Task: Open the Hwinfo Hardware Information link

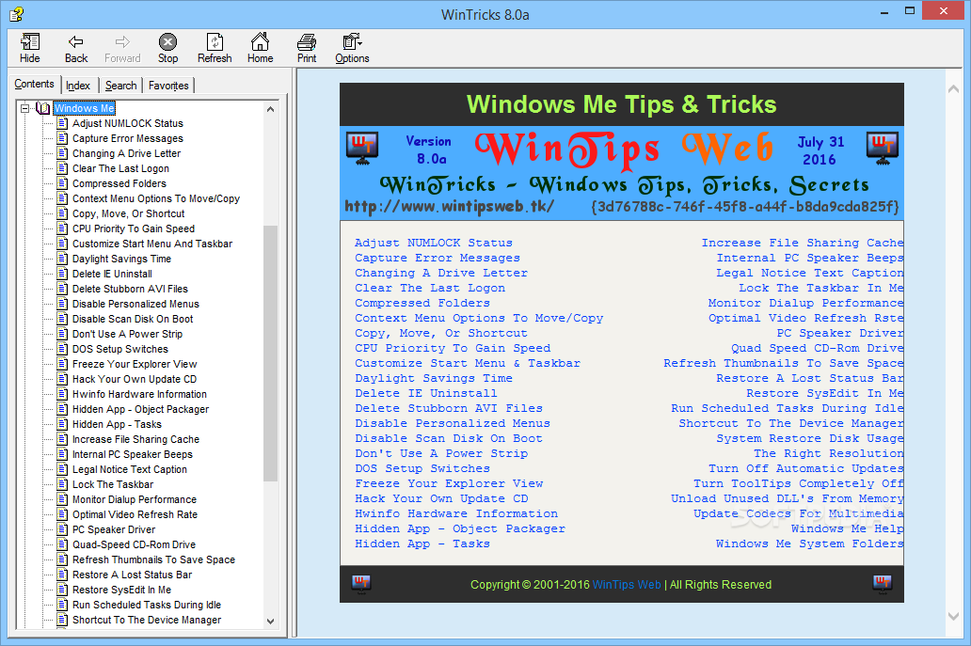Action: tap(456, 513)
